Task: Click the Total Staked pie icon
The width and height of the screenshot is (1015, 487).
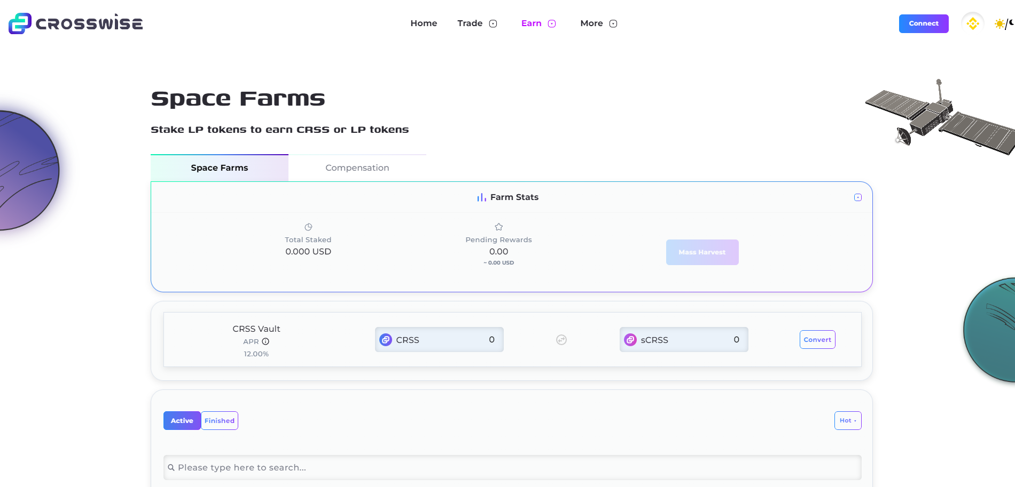Action: (x=308, y=227)
